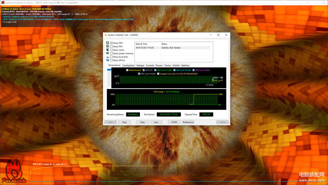Click the FPU icon beside Stress FPU
This screenshot has width=328, height=185.
[x=108, y=46]
